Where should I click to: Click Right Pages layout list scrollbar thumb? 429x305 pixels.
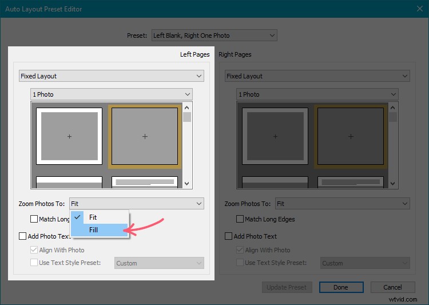pyautogui.click(x=392, y=117)
